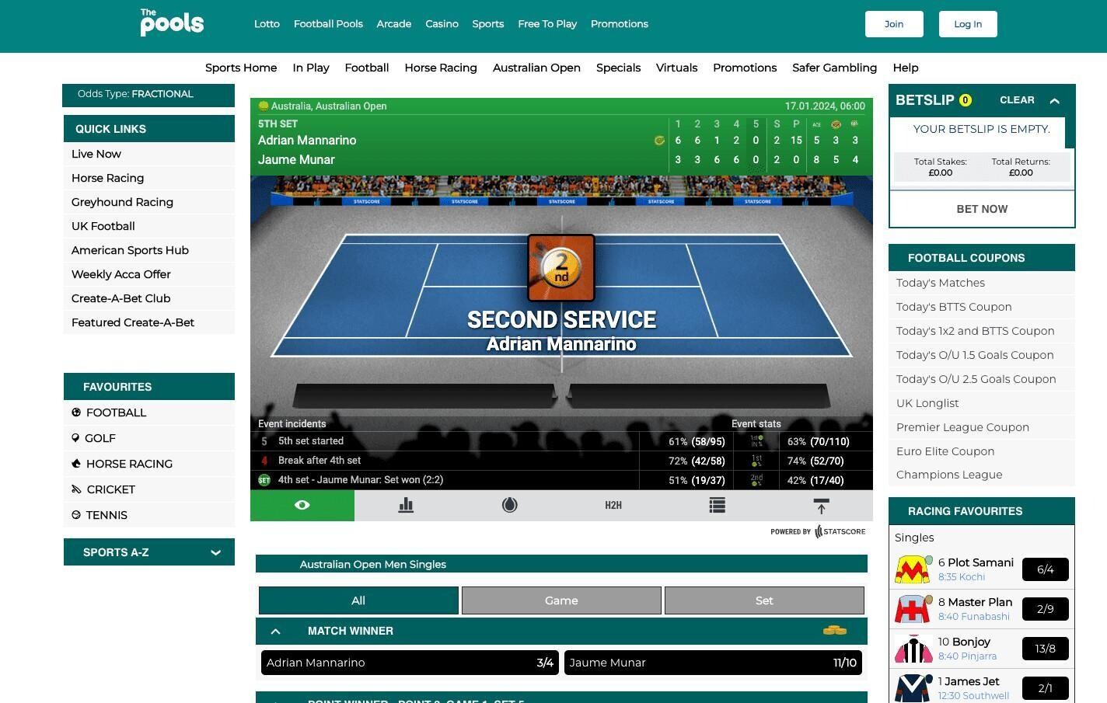
Task: Open In Play in sports navigation
Action: coord(311,68)
